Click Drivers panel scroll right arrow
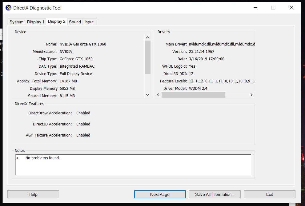The image size is (305, 206). [x=251, y=95]
